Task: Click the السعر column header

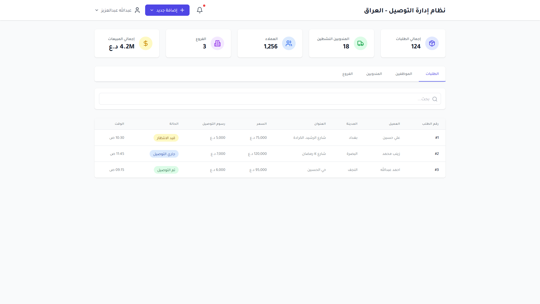Action: point(262,124)
